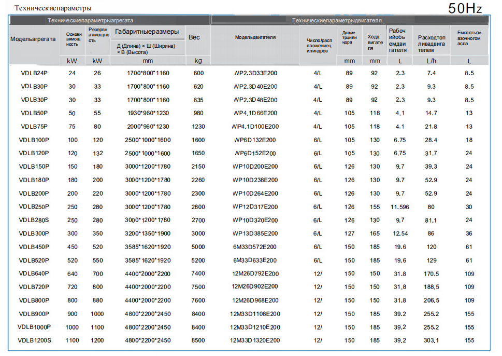Click the "Техническиепараметрыагрегата" section header
Screen dimensions: 502x356
(x=90, y=21)
